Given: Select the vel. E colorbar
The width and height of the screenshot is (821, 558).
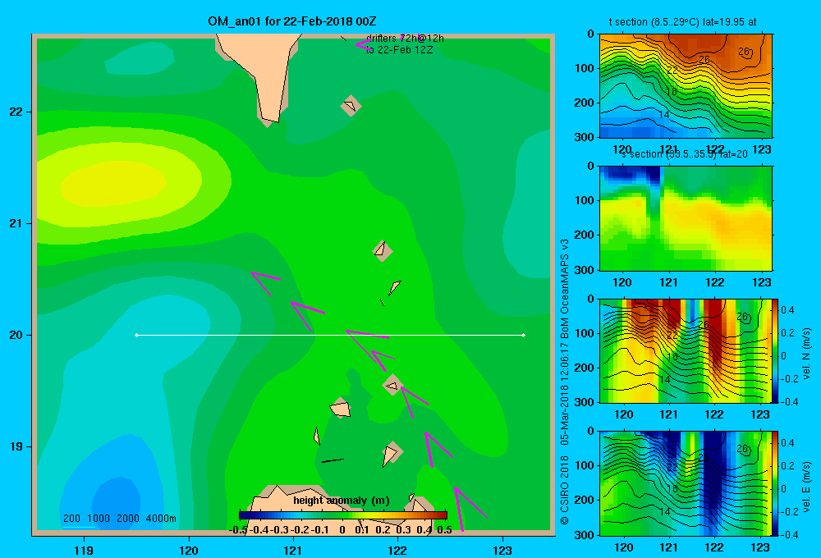Looking at the screenshot, I should [775, 483].
